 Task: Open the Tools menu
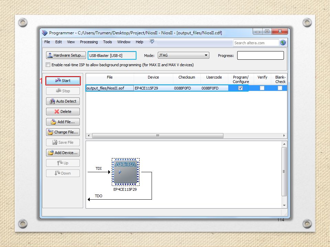coord(108,42)
